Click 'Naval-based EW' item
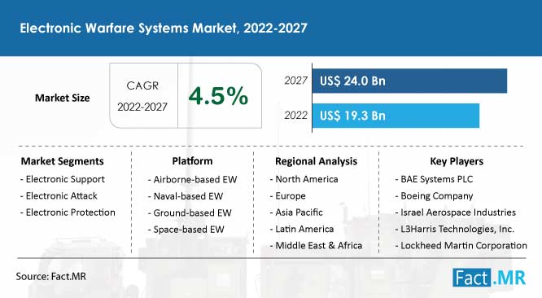The image size is (542, 298). point(188,196)
